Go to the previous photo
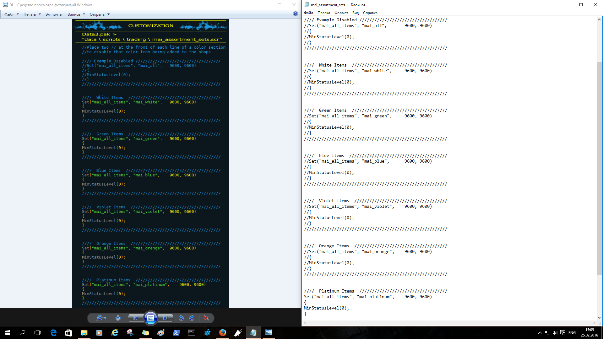This screenshot has width=603, height=339. pos(135,318)
